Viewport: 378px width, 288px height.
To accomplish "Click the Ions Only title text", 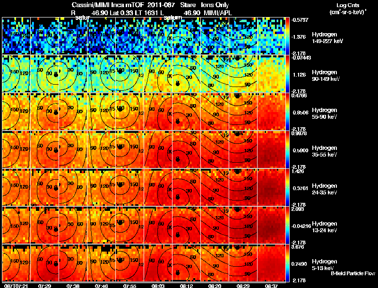I will (215, 5).
